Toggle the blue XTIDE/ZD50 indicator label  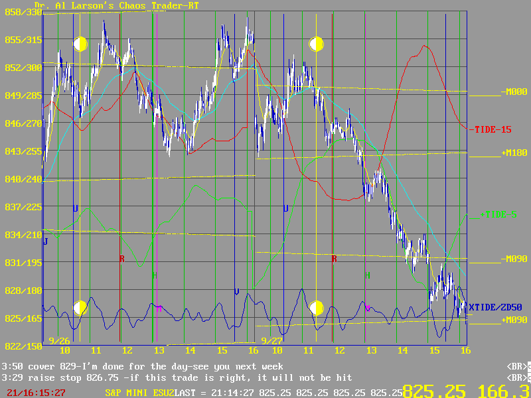pyautogui.click(x=498, y=306)
